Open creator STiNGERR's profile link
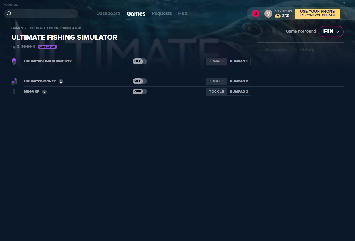The width and height of the screenshot is (355, 241). (x=26, y=47)
